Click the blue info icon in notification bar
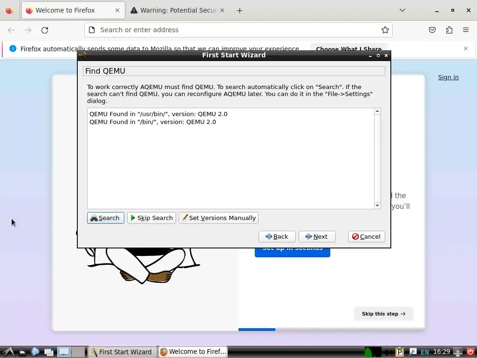477x358 pixels. tap(13, 48)
